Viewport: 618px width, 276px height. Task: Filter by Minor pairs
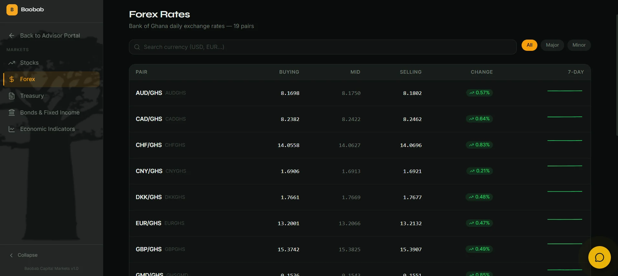579,45
